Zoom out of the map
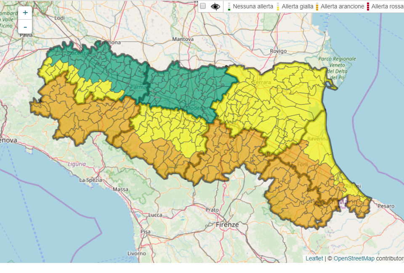404x273 pixels. tap(25, 27)
